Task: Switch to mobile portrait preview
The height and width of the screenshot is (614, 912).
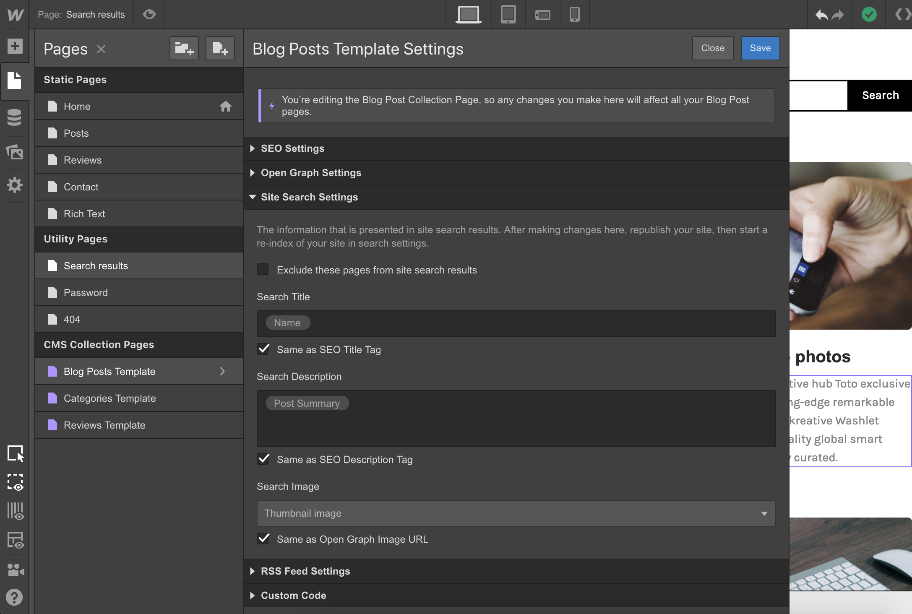Action: tap(574, 14)
